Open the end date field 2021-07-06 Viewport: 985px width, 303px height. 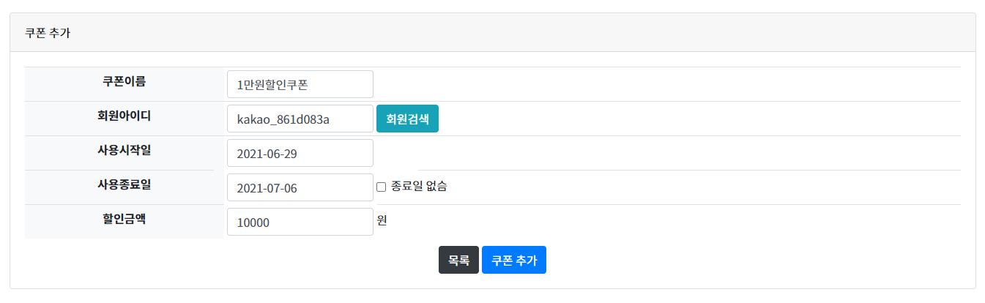300,187
